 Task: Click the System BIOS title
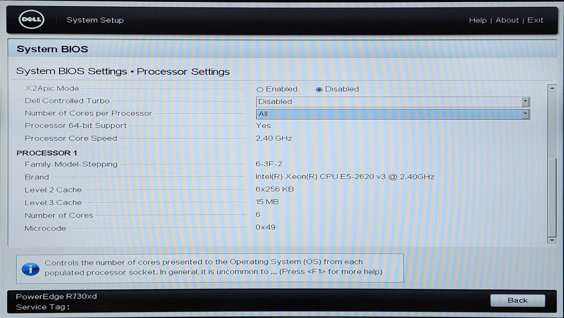click(52, 49)
